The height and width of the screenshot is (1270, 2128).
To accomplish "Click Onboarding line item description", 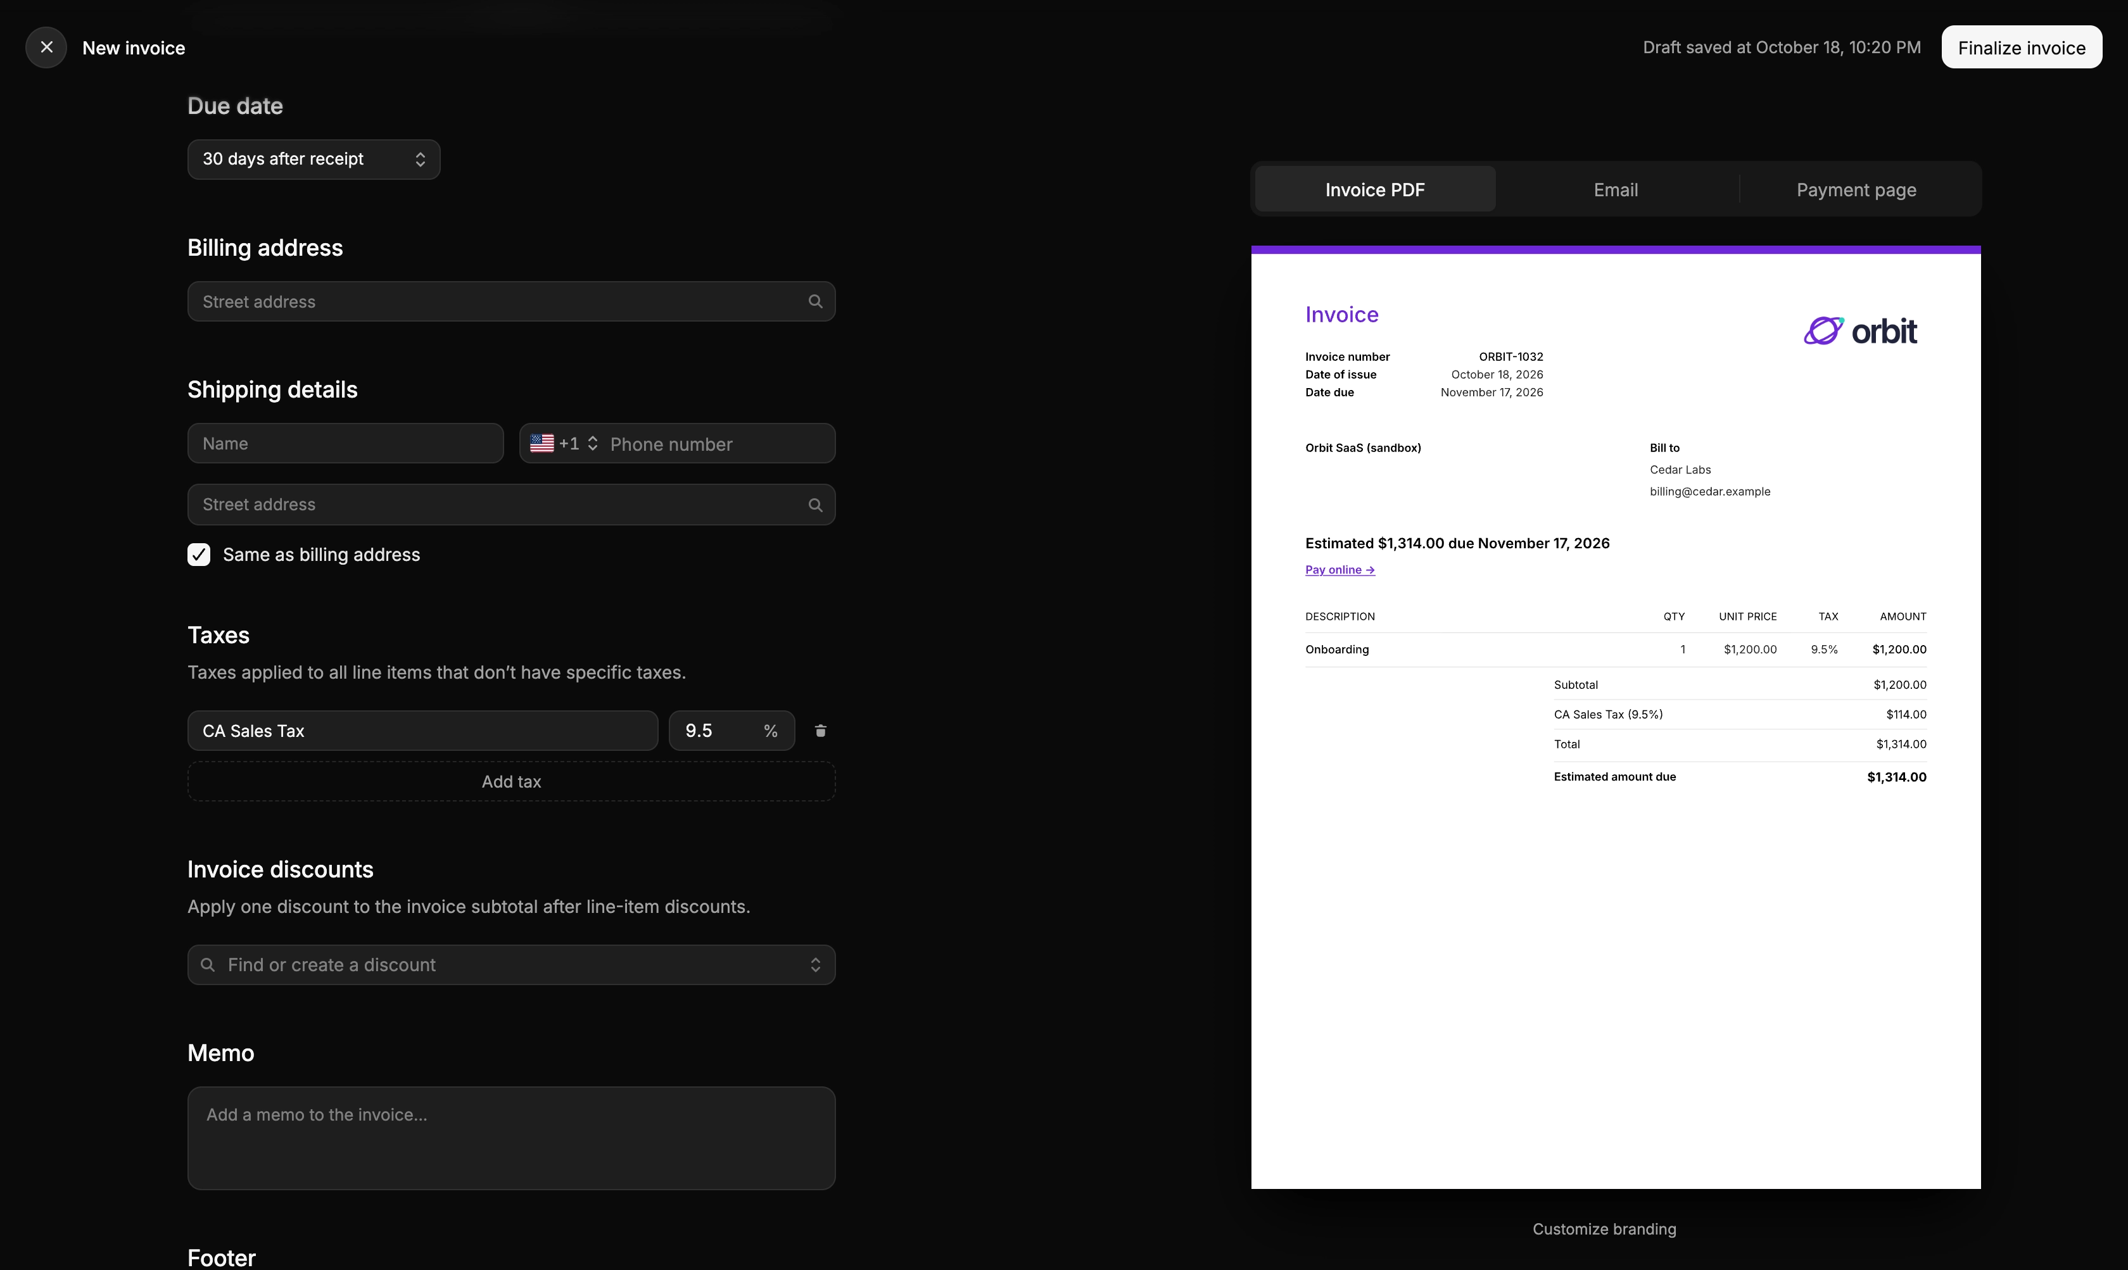I will pos(1336,650).
